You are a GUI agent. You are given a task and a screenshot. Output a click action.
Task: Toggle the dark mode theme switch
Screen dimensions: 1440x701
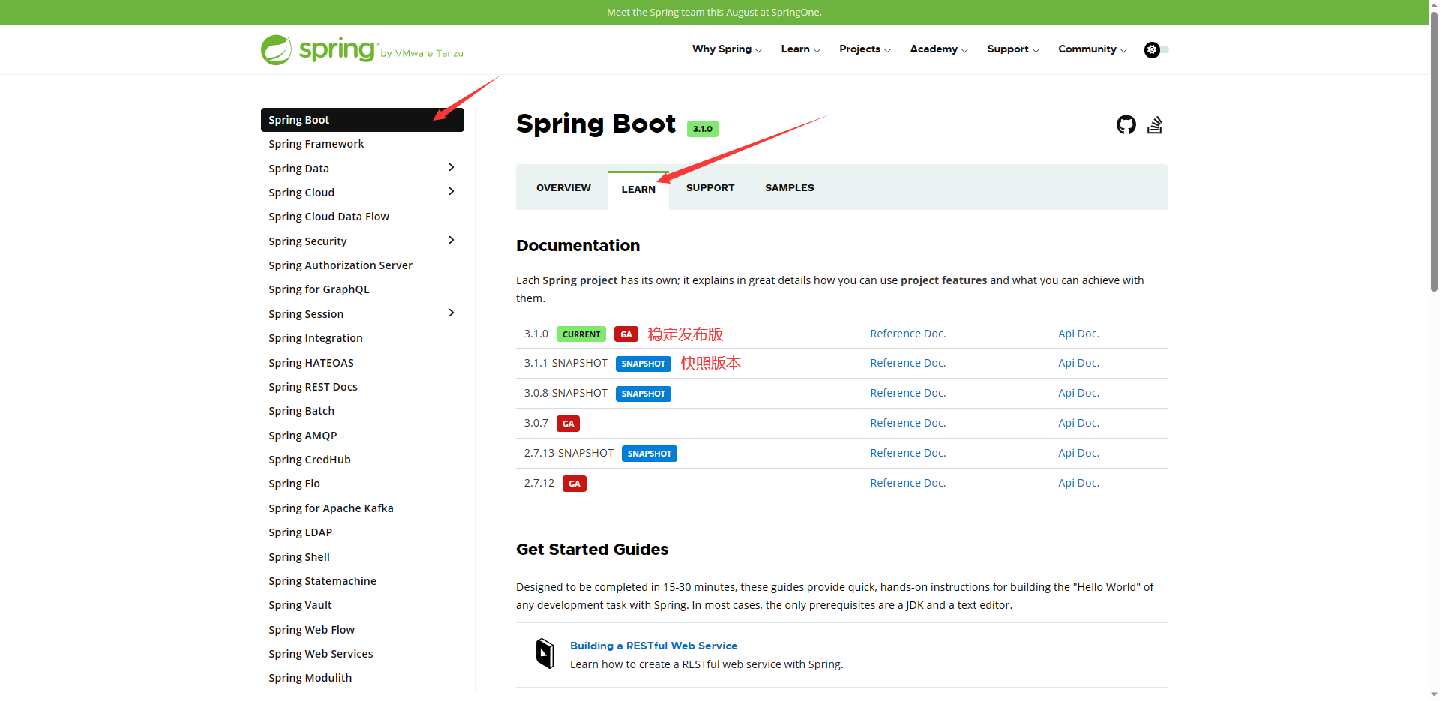pyautogui.click(x=1156, y=50)
